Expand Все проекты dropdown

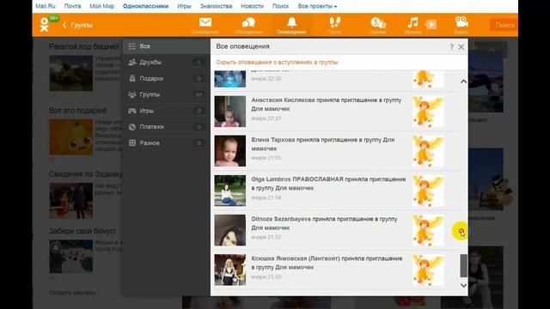(x=317, y=6)
